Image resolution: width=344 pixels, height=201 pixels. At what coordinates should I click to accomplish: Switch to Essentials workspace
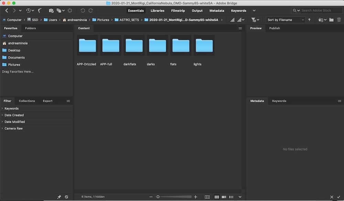click(x=136, y=11)
